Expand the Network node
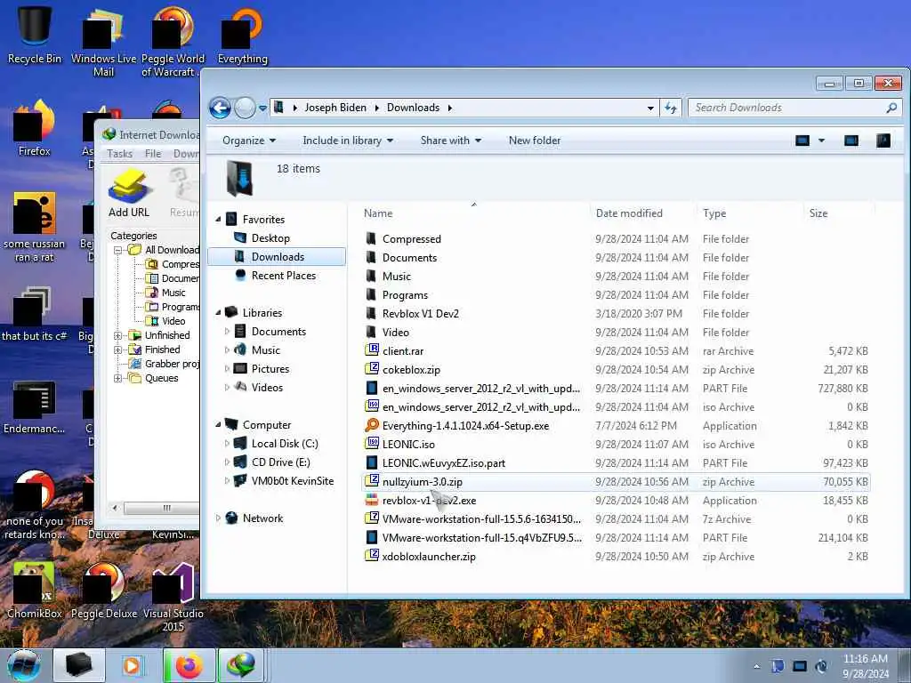Viewport: 911px width, 683px height. pos(219,518)
